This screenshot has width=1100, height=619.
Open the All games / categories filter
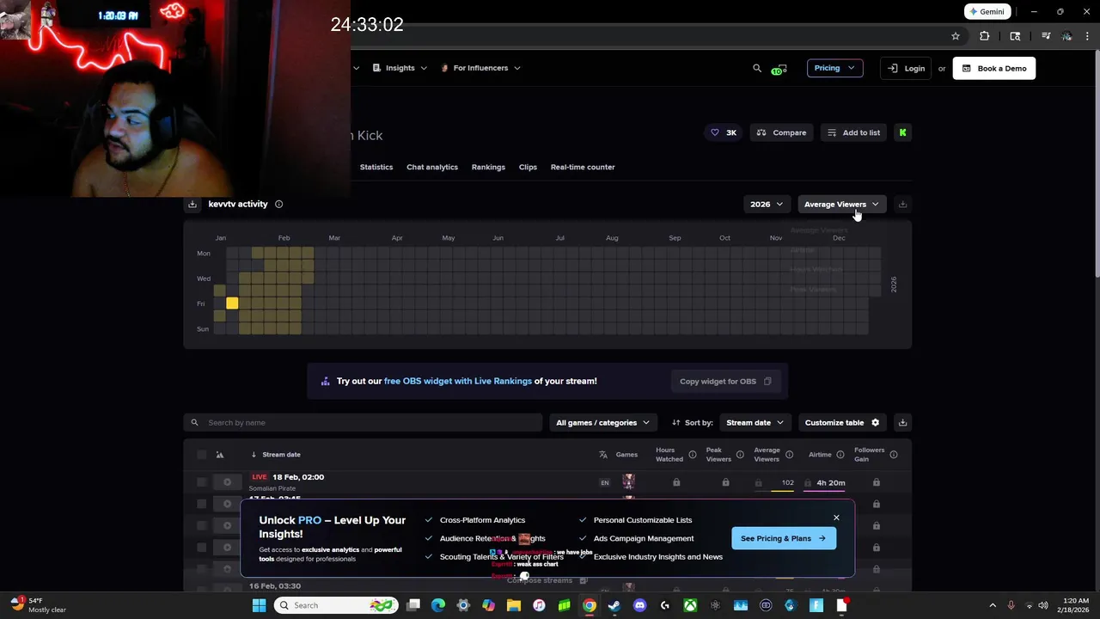602,422
